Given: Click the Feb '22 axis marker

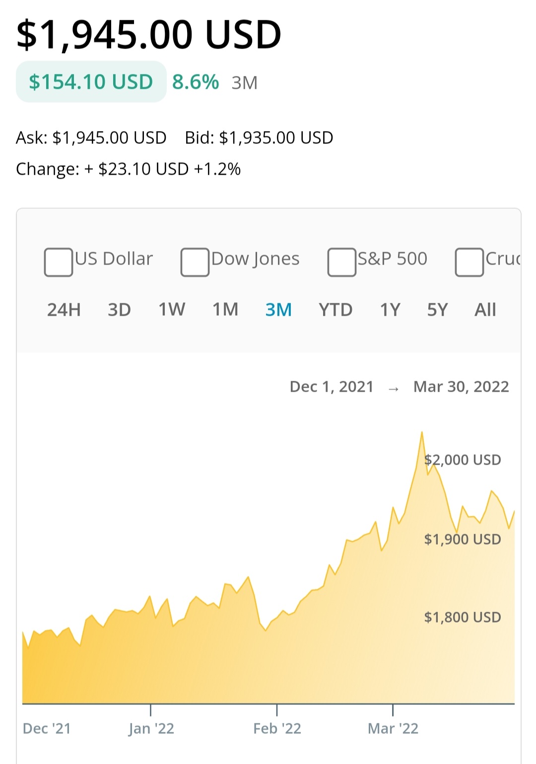Looking at the screenshot, I should [x=277, y=729].
